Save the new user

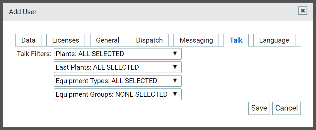coord(259,108)
